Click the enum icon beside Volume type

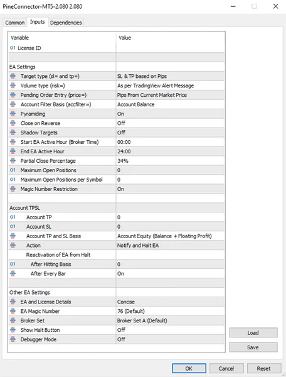[x=13, y=85]
